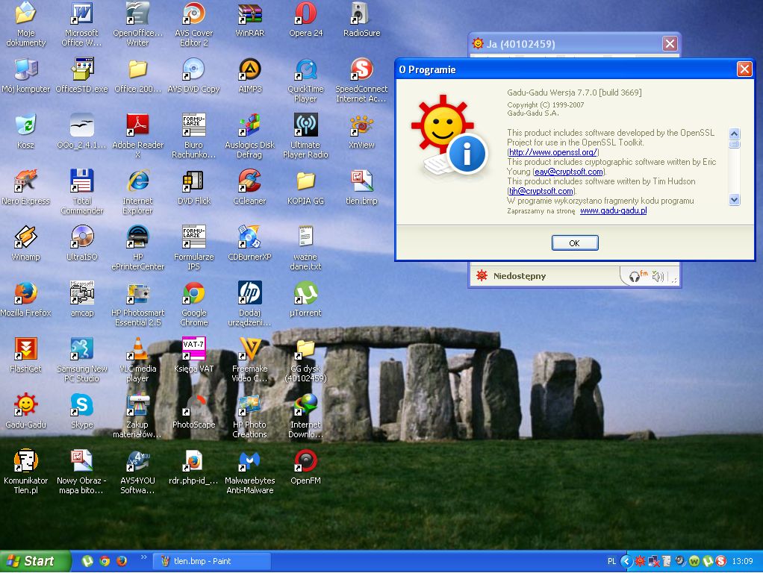Select the Samsung New PC Studio icon
Image resolution: width=763 pixels, height=573 pixels.
coord(82,360)
